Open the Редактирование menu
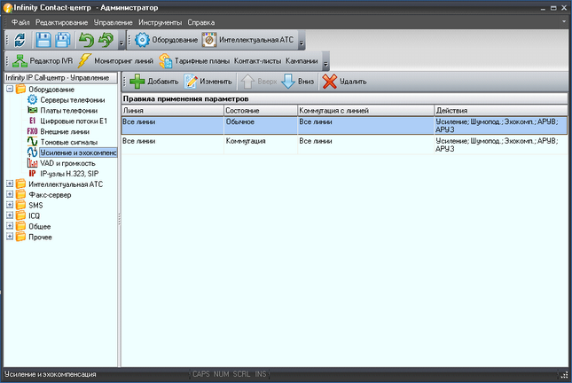Screen dimensions: 572x383 (62, 23)
